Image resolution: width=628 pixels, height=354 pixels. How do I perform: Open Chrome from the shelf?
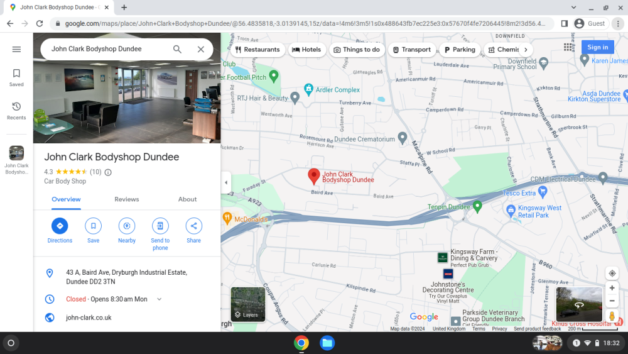coord(301,343)
